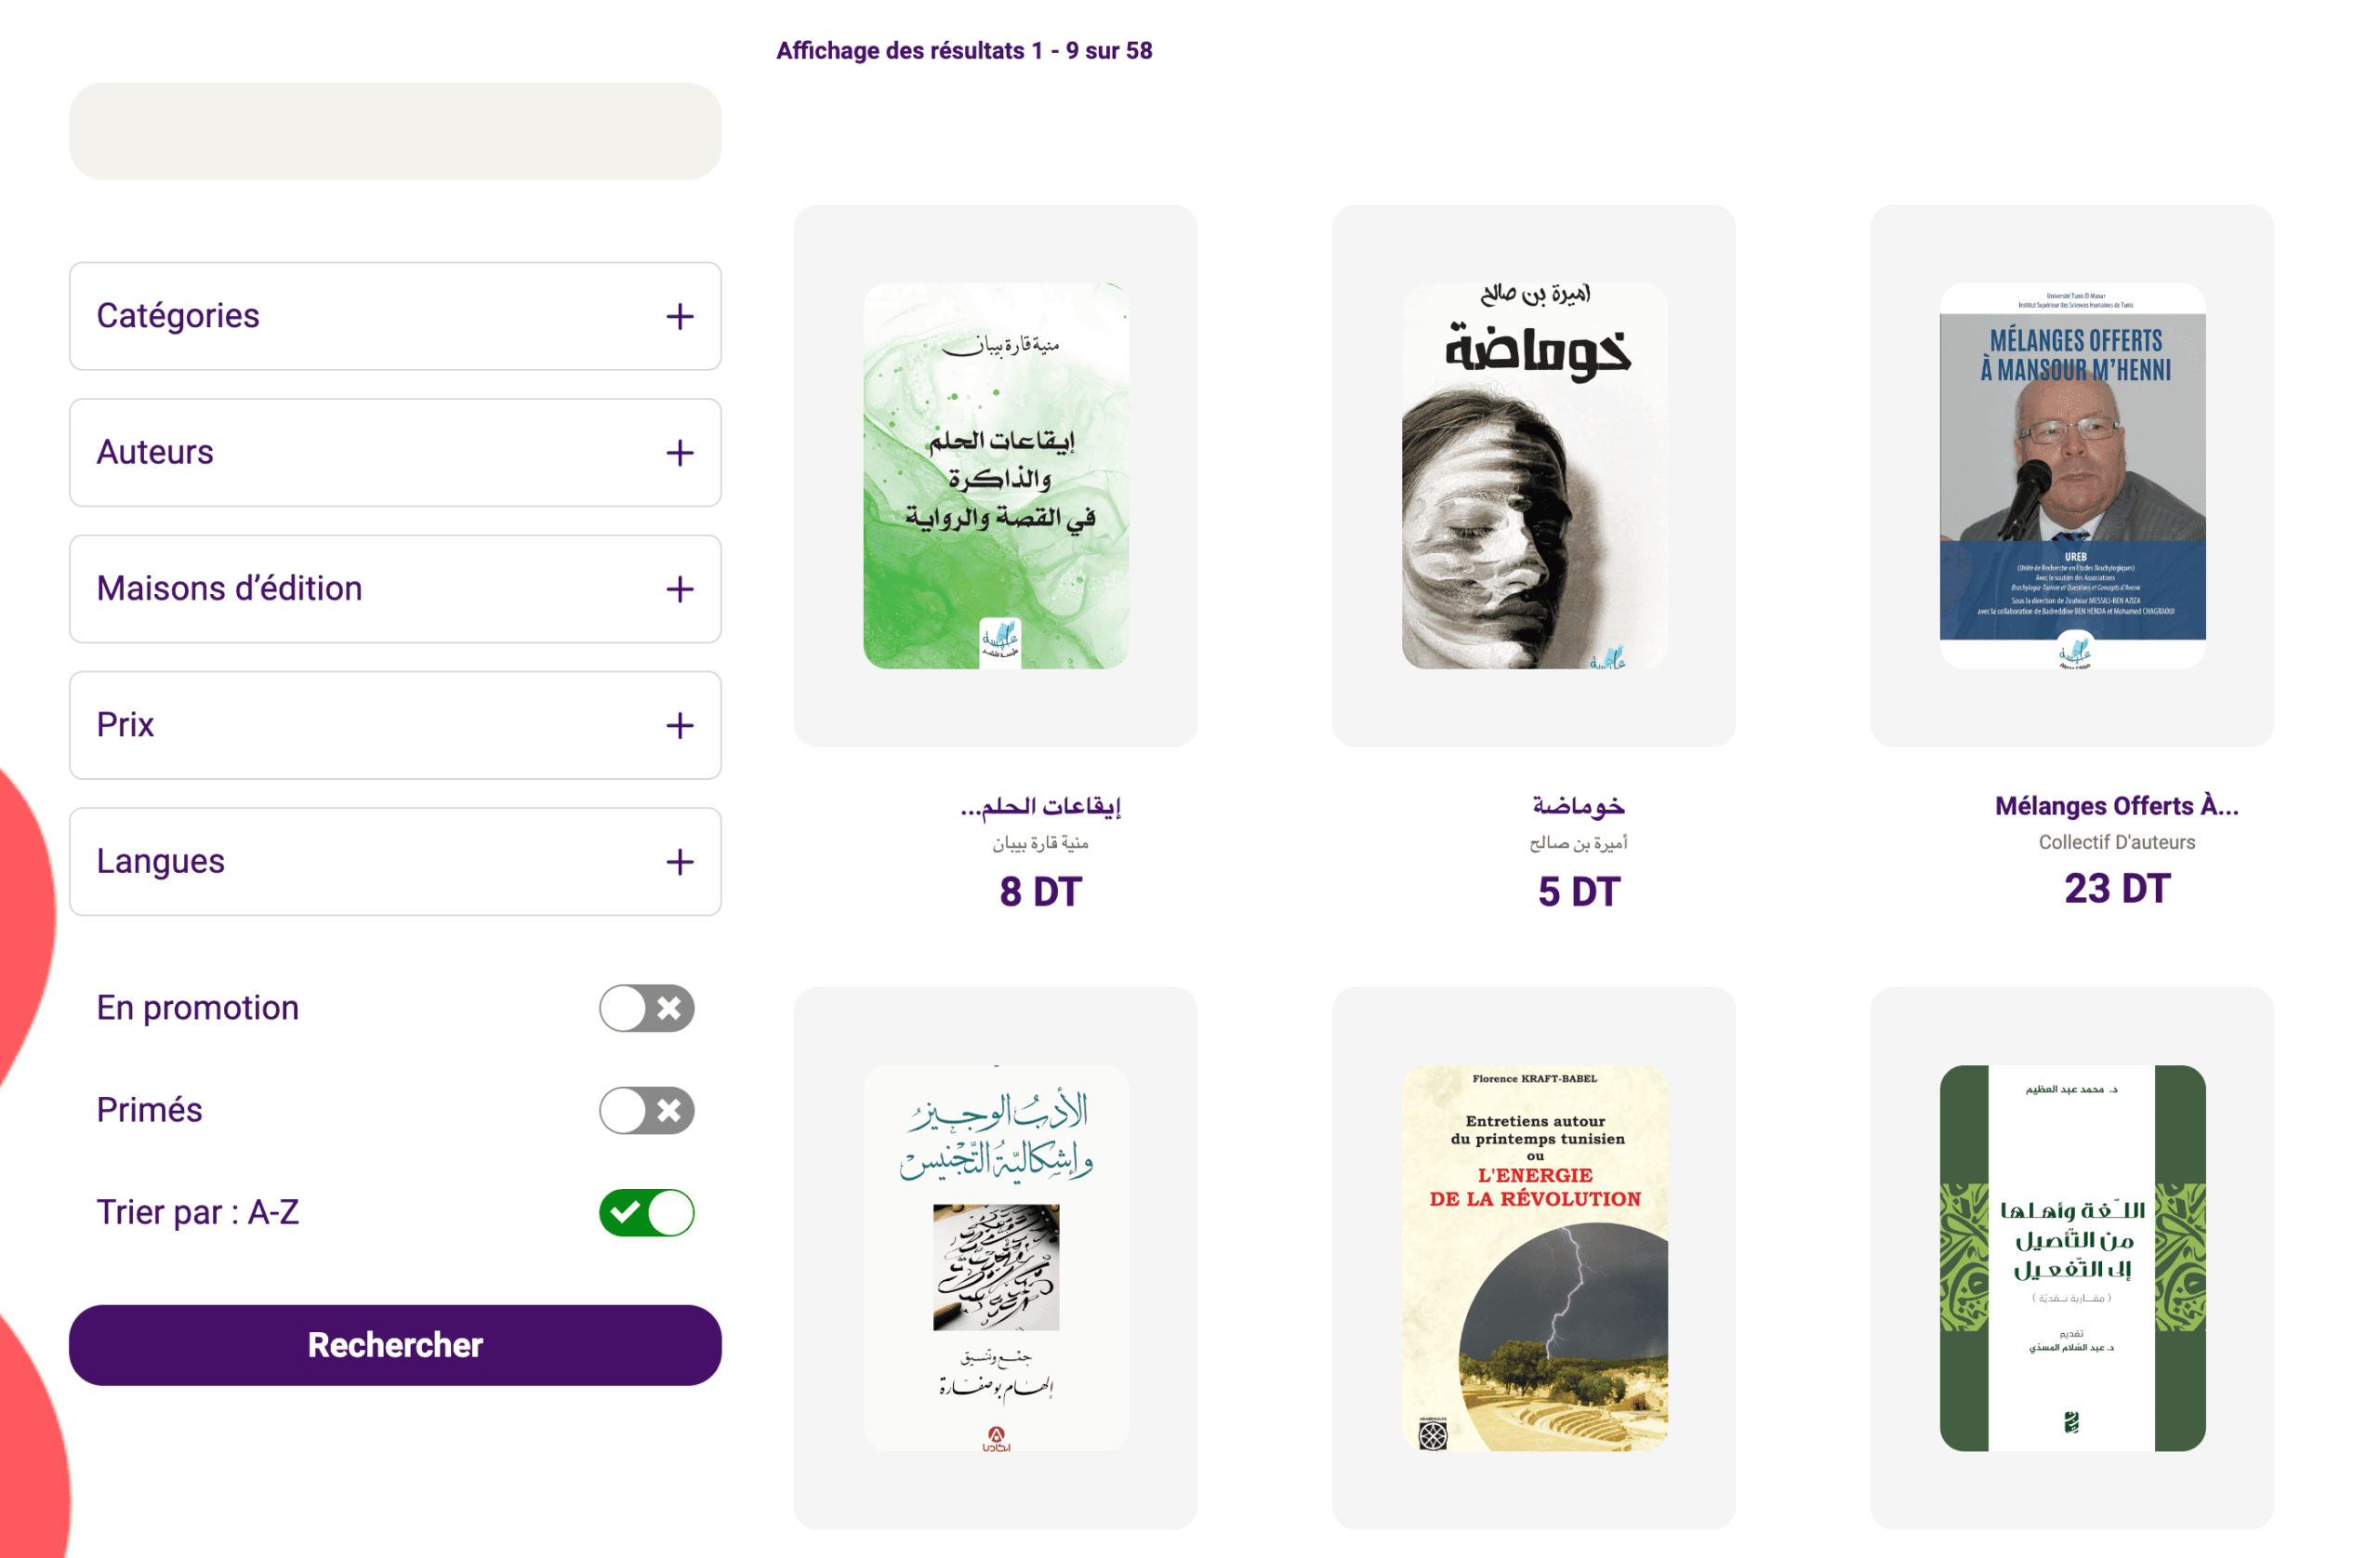
Task: Type in the empty search field
Action: (395, 131)
